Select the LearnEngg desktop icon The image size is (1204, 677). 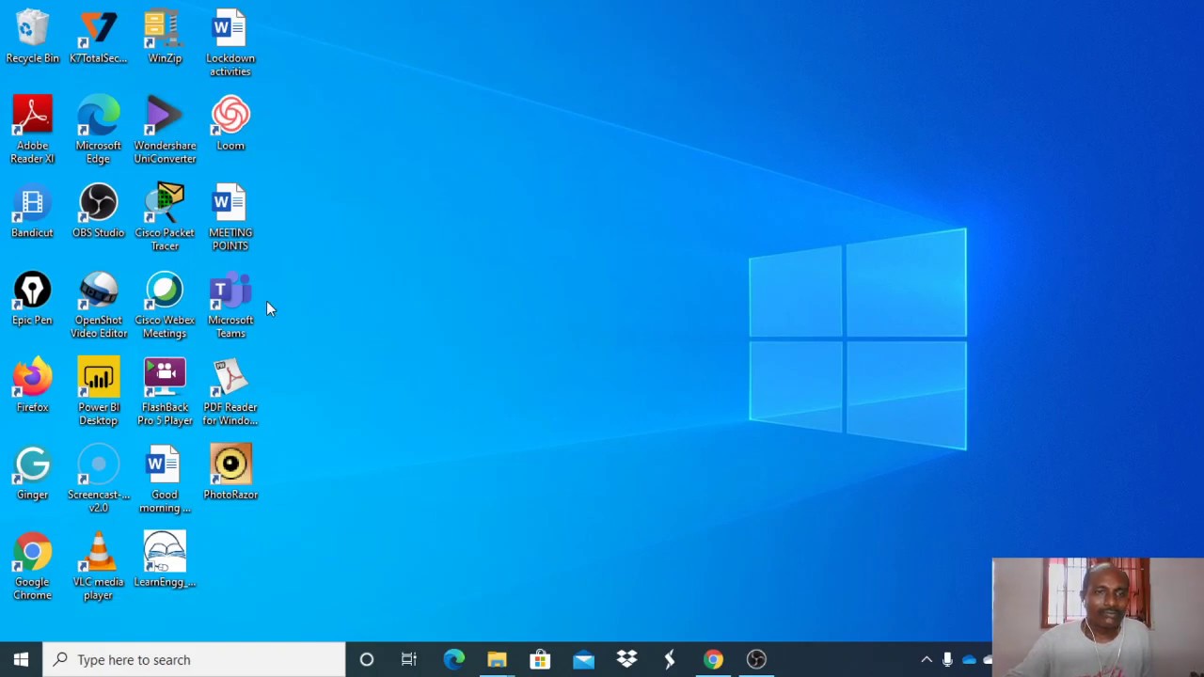[165, 560]
